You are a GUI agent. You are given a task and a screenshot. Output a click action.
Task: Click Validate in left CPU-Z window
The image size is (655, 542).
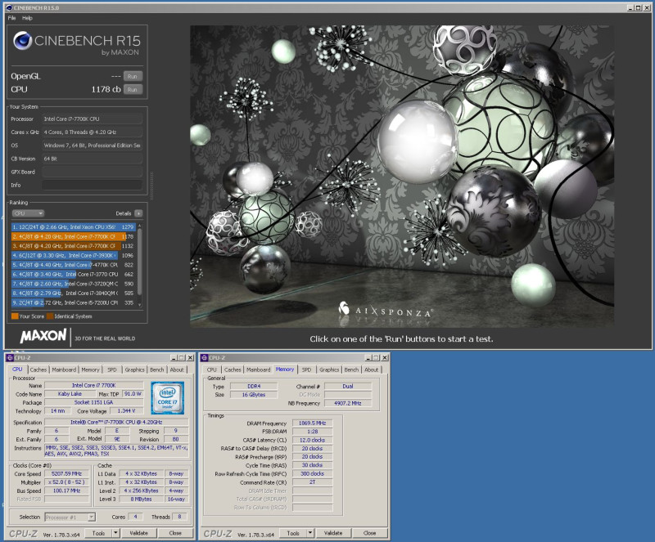tap(138, 533)
